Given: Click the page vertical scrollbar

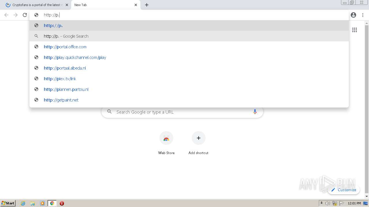Looking at the screenshot, I should point(367,109).
